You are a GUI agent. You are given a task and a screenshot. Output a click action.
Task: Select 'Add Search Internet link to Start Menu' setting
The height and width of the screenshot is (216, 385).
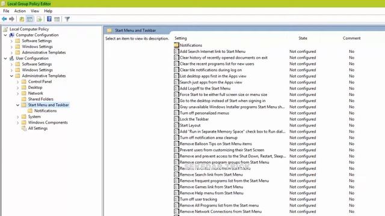click(212, 52)
